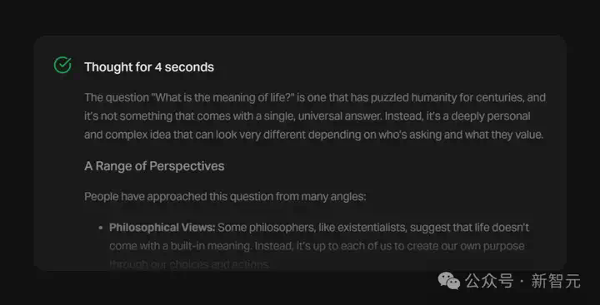The height and width of the screenshot is (305, 600).
Task: Click the "A Range of Perspectives" heading
Action: click(154, 166)
